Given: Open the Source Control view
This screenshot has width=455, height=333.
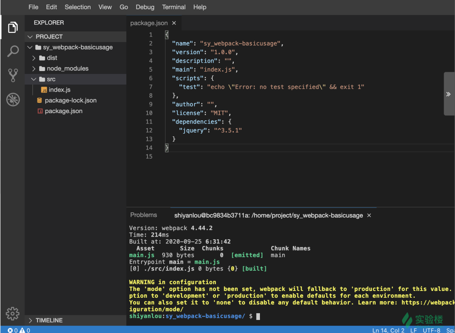Looking at the screenshot, I should click(x=13, y=75).
